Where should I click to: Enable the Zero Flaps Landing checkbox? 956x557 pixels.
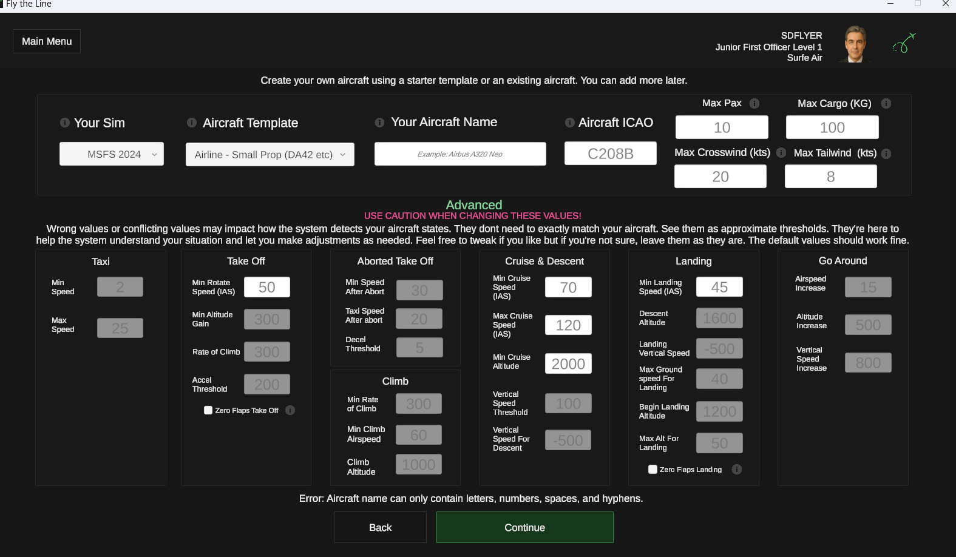pyautogui.click(x=653, y=469)
